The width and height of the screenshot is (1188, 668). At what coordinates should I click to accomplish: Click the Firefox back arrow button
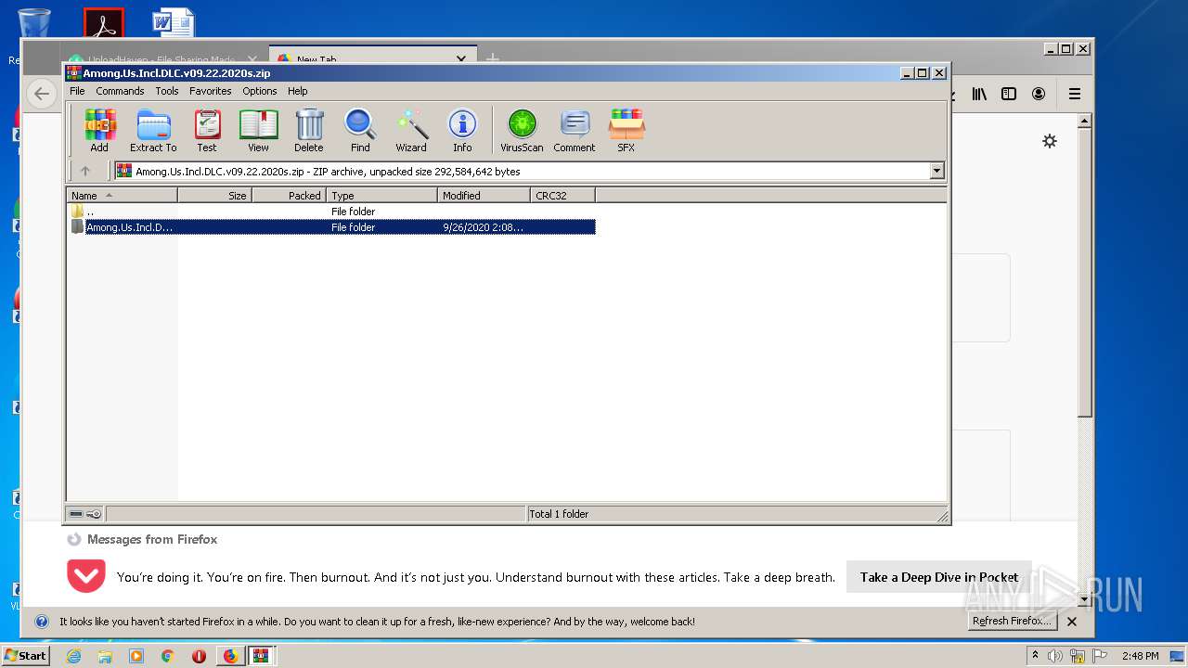(x=41, y=93)
